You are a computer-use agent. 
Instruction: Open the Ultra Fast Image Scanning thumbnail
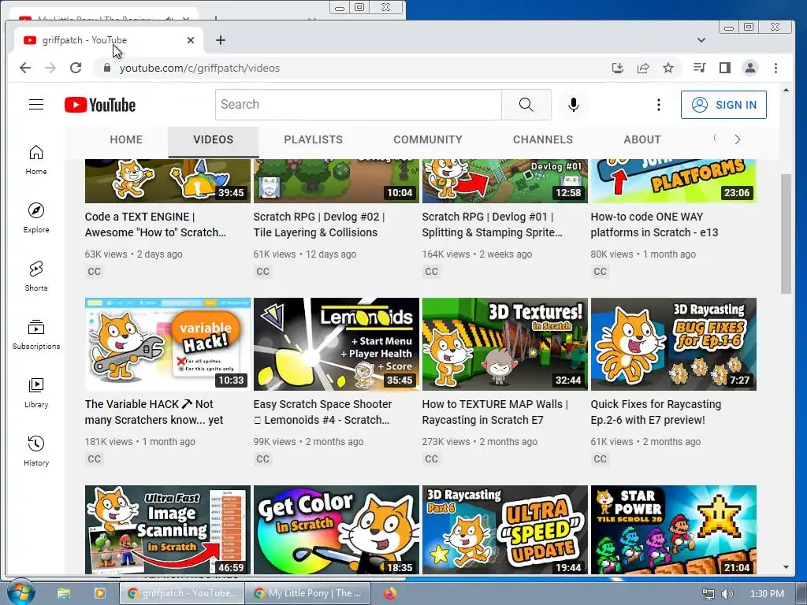pyautogui.click(x=168, y=529)
